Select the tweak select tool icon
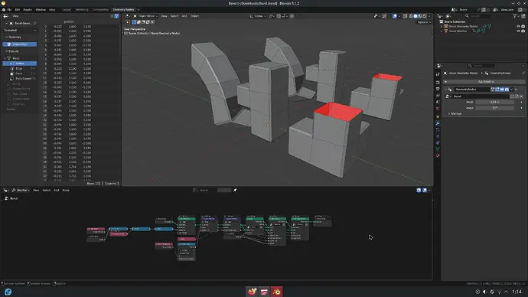This screenshot has width=528, height=297. click(128, 22)
